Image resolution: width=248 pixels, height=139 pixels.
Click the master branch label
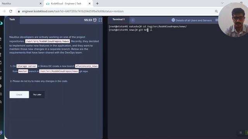point(23,71)
